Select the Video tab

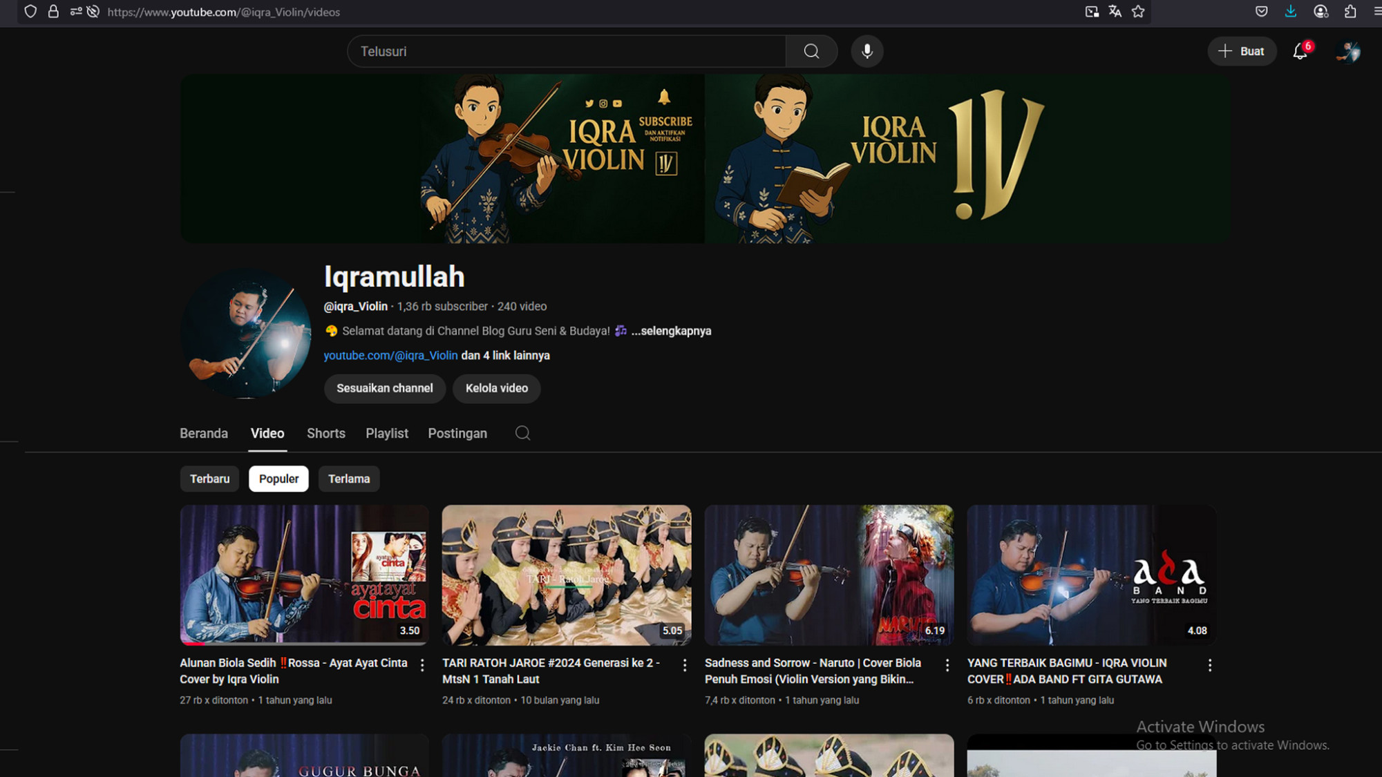pyautogui.click(x=267, y=433)
